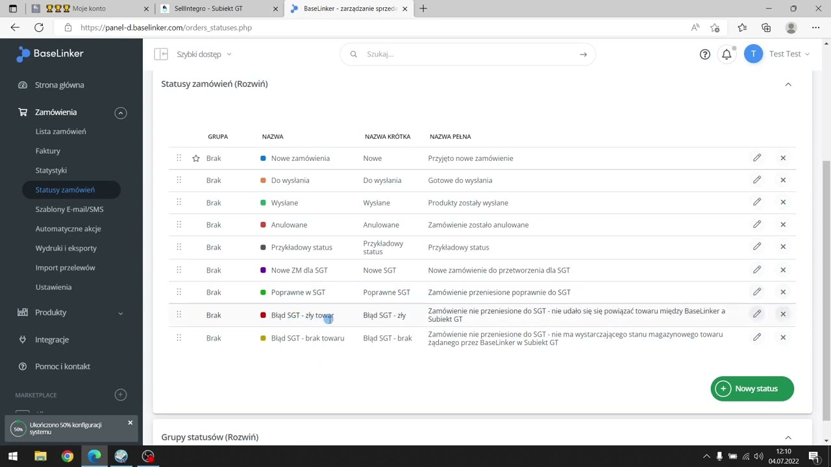Delete the Do wysłania status
Viewport: 831px width, 467px height.
tap(783, 180)
